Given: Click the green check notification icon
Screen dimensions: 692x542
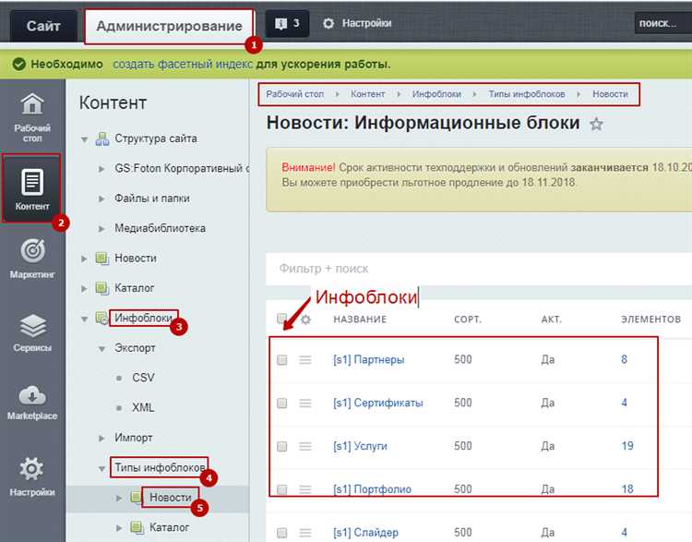Looking at the screenshot, I should tap(19, 64).
